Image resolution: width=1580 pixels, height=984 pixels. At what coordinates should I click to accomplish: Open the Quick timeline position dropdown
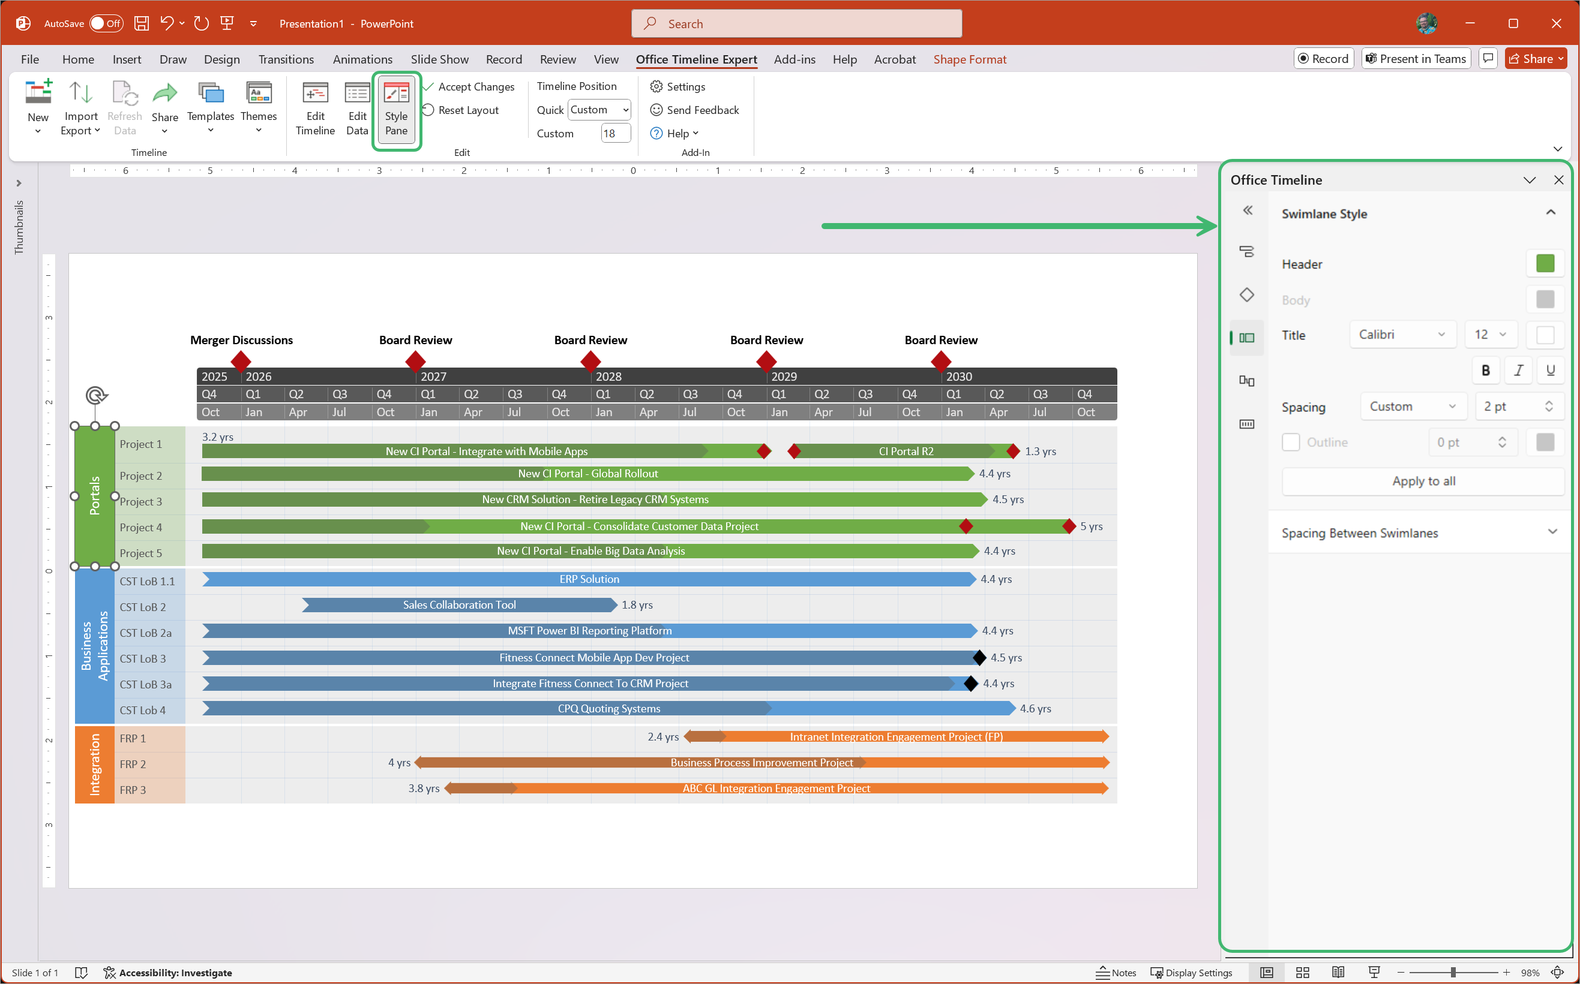(x=598, y=109)
